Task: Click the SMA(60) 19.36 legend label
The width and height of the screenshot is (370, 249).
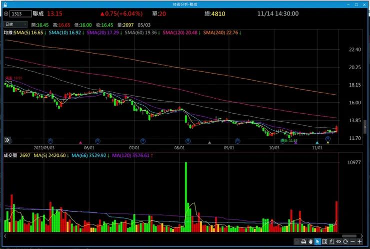Action: pos(140,33)
